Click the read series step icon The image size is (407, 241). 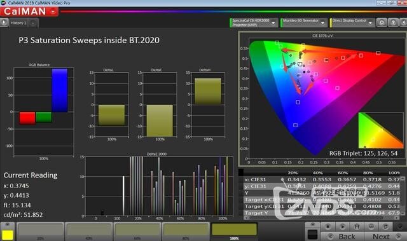[357, 227]
